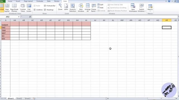
Task: Open Excel Help question mark icon
Action: (169, 1)
